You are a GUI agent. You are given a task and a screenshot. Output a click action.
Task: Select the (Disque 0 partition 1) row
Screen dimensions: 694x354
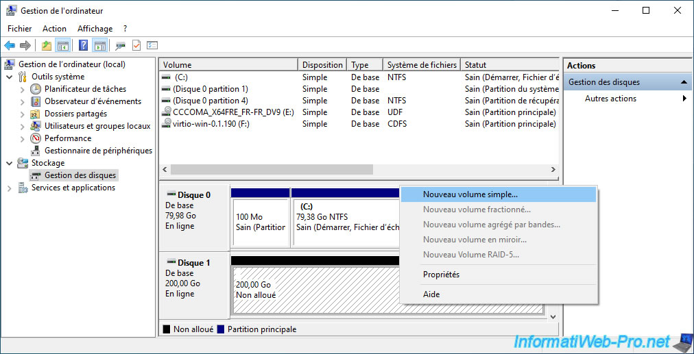coord(359,89)
